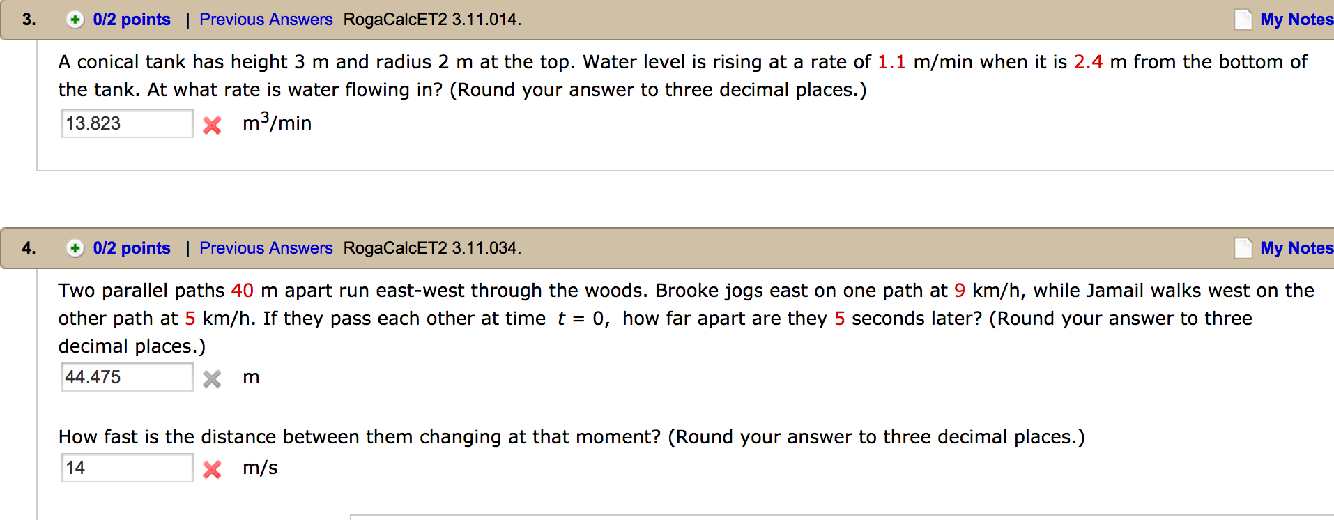Screen dimensions: 1334x520
Task: Select the 0/2 points score on problem 3
Action: [x=132, y=19]
